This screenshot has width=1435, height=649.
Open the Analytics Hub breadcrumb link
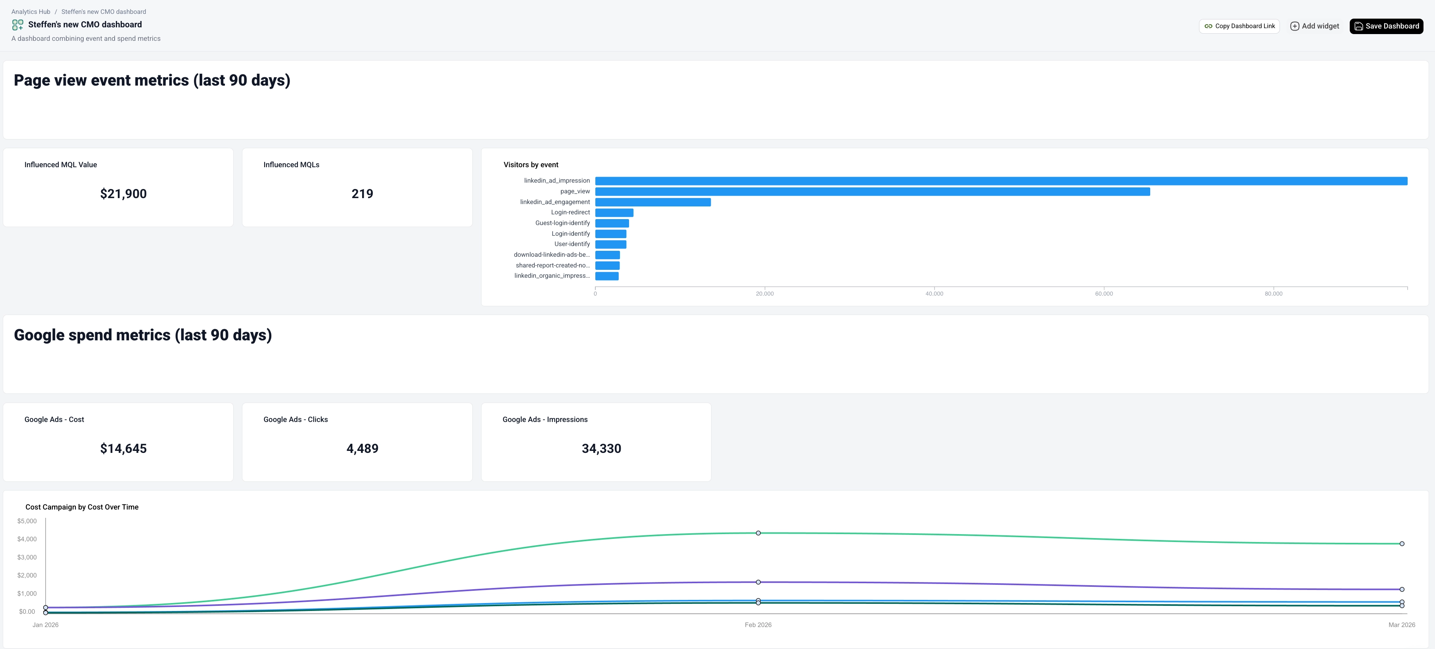pos(31,12)
